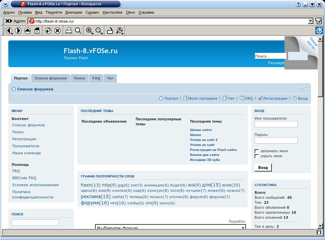Click the Back navigation arrow icon

point(9,31)
